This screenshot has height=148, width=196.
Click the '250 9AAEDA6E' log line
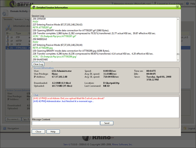pyautogui.click(x=40, y=59)
